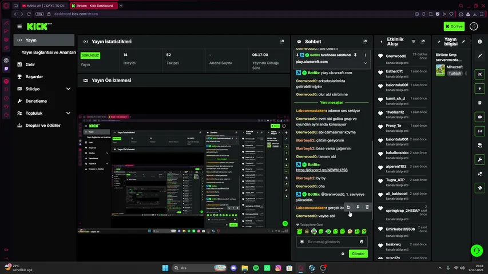The height and width of the screenshot is (274, 488).
Task: Click the pencil icon in right toolbar
Action: (x=479, y=56)
